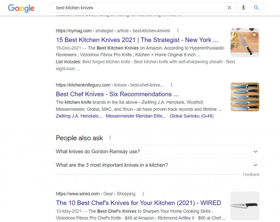Viewport: 280px width, 222px height.
Task: Follow the 'Messermeister Meridian Elite...' sitelink
Action: point(136,116)
